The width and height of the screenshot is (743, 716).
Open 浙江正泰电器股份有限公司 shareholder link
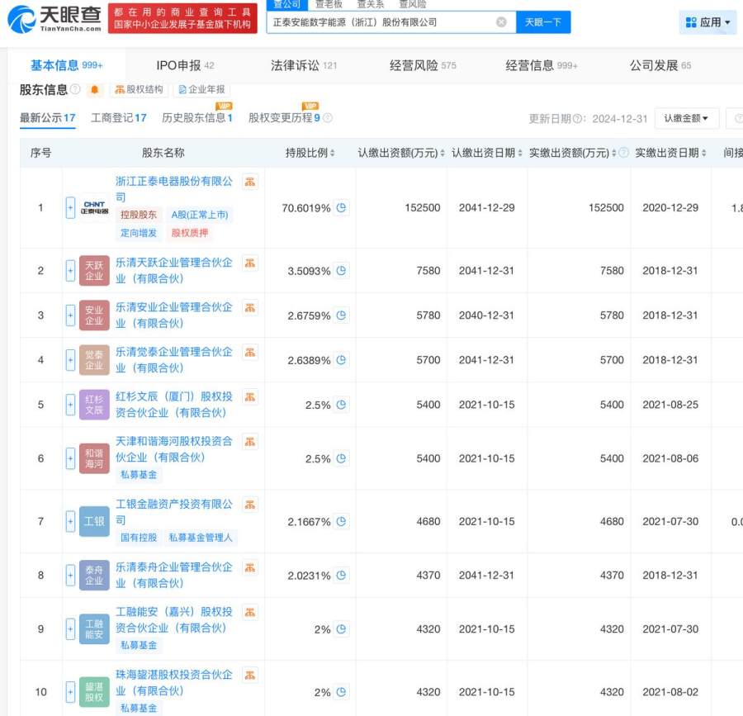(x=174, y=189)
